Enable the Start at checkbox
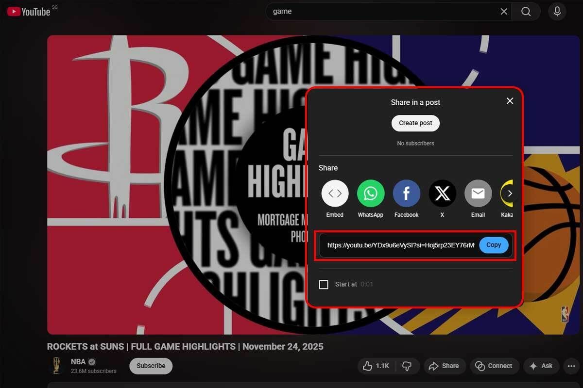Image resolution: width=583 pixels, height=388 pixels. pos(324,284)
